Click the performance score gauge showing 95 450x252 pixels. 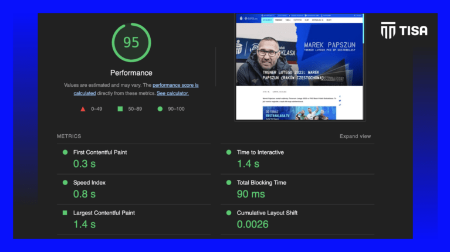(131, 42)
